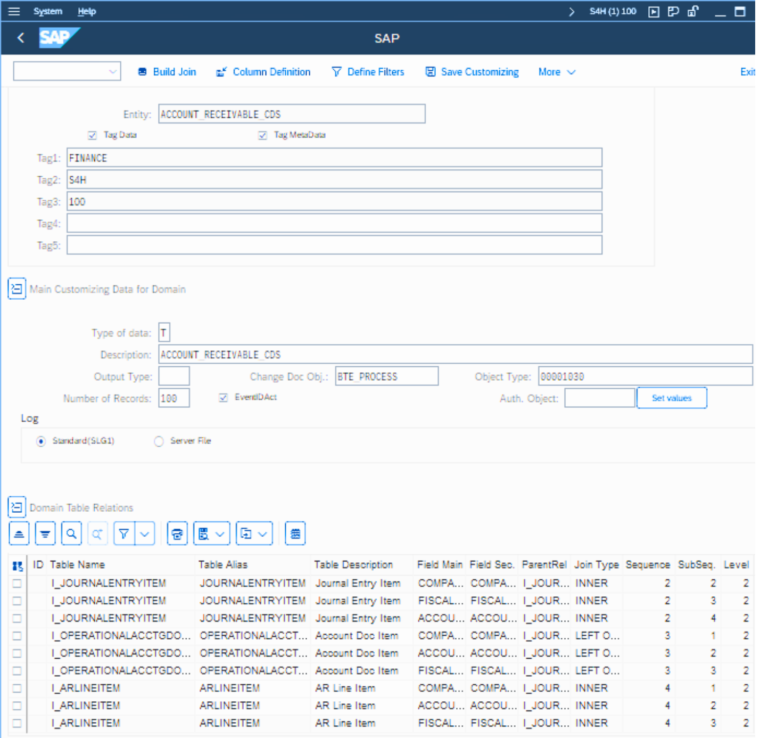Click the magnifier find icon above the table
Viewport: 777px width, 738px height.
coord(71,534)
